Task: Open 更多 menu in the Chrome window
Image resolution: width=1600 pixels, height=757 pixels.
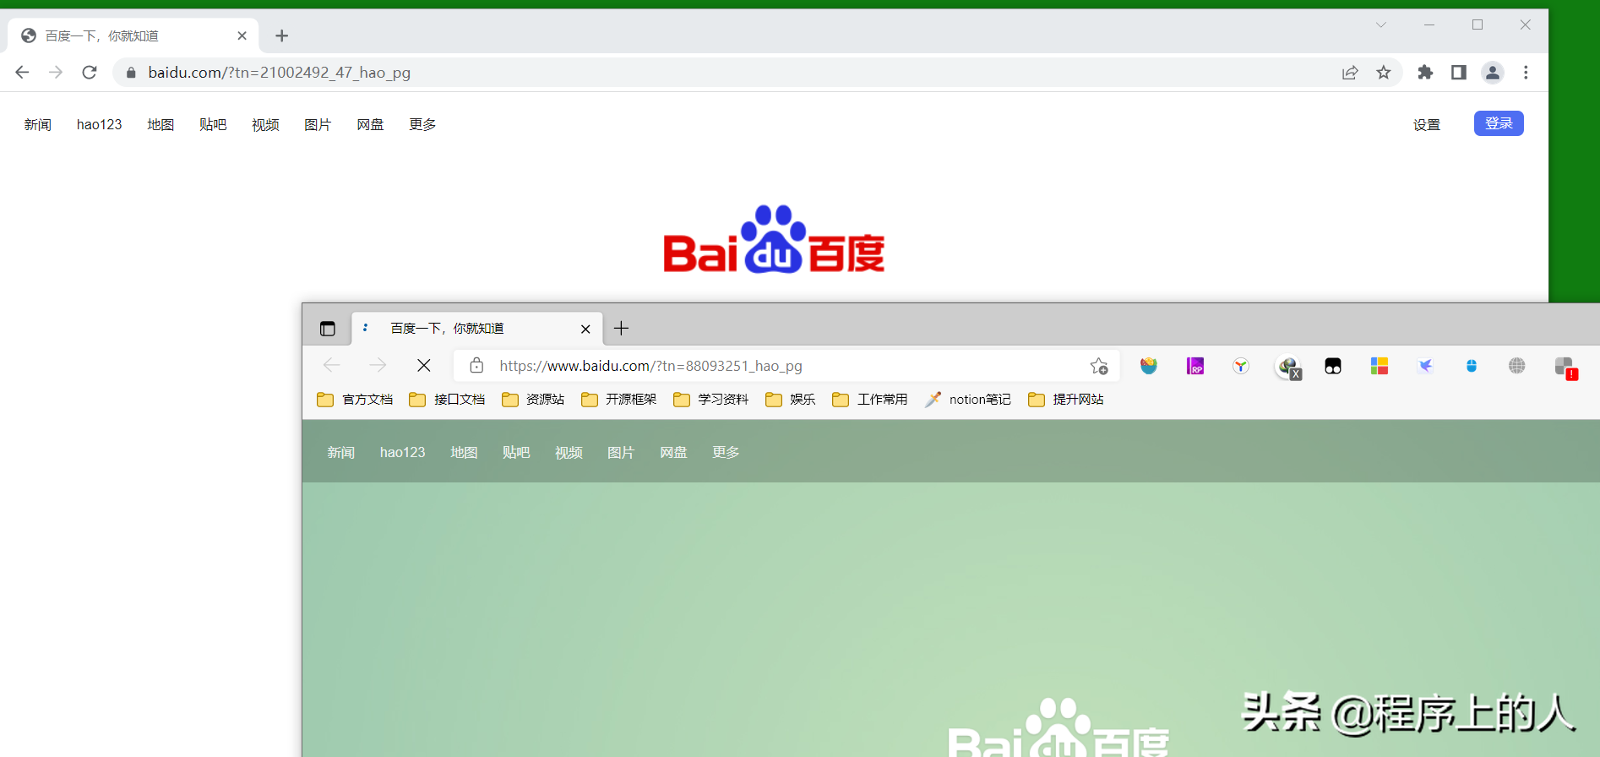Action: coord(422,124)
